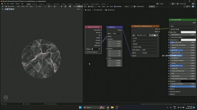The image size is (197, 110).
Task: Open the Object Mode dropdown in viewport
Action: [11, 6]
